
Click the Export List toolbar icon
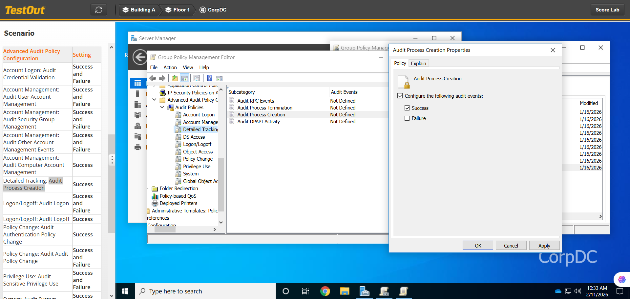[x=197, y=78]
